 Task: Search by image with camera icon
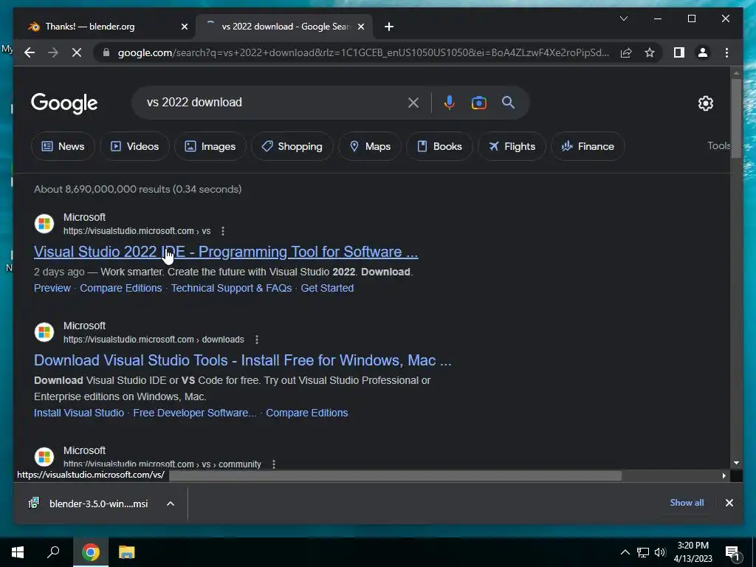click(478, 103)
